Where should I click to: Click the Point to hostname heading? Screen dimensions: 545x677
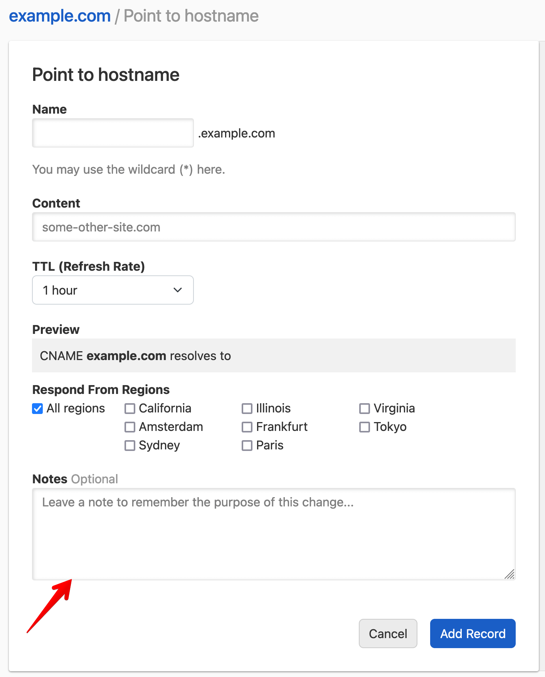[106, 75]
